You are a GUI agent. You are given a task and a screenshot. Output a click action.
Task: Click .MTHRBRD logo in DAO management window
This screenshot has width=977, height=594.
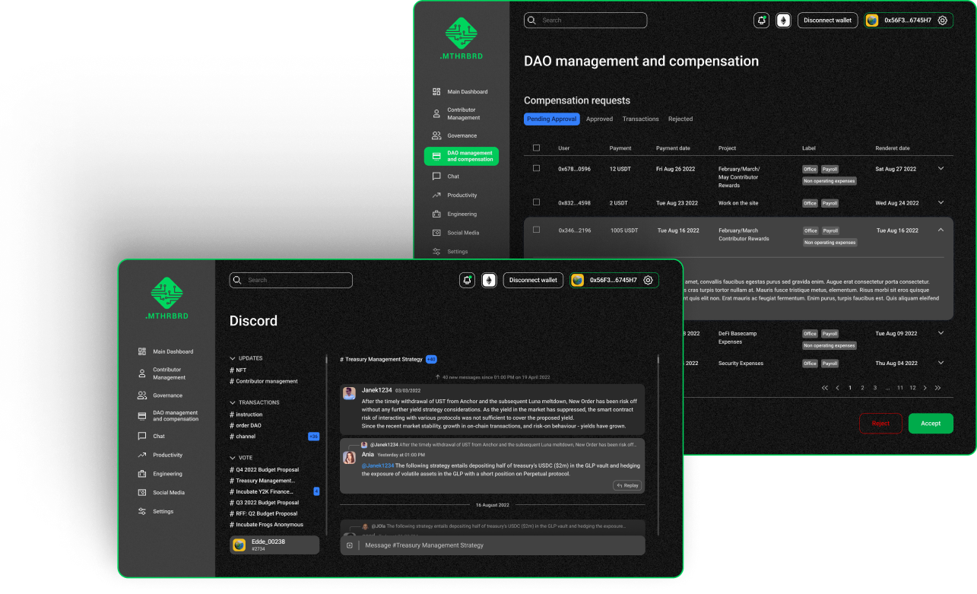(462, 39)
